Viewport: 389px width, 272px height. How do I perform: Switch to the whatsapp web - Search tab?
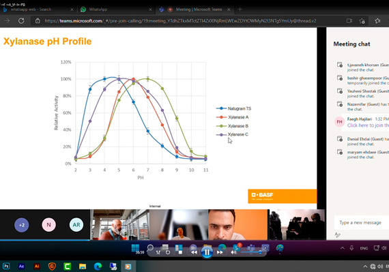38,10
